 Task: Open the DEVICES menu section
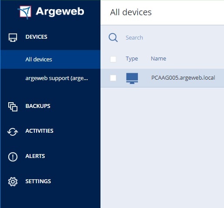pyautogui.click(x=36, y=37)
